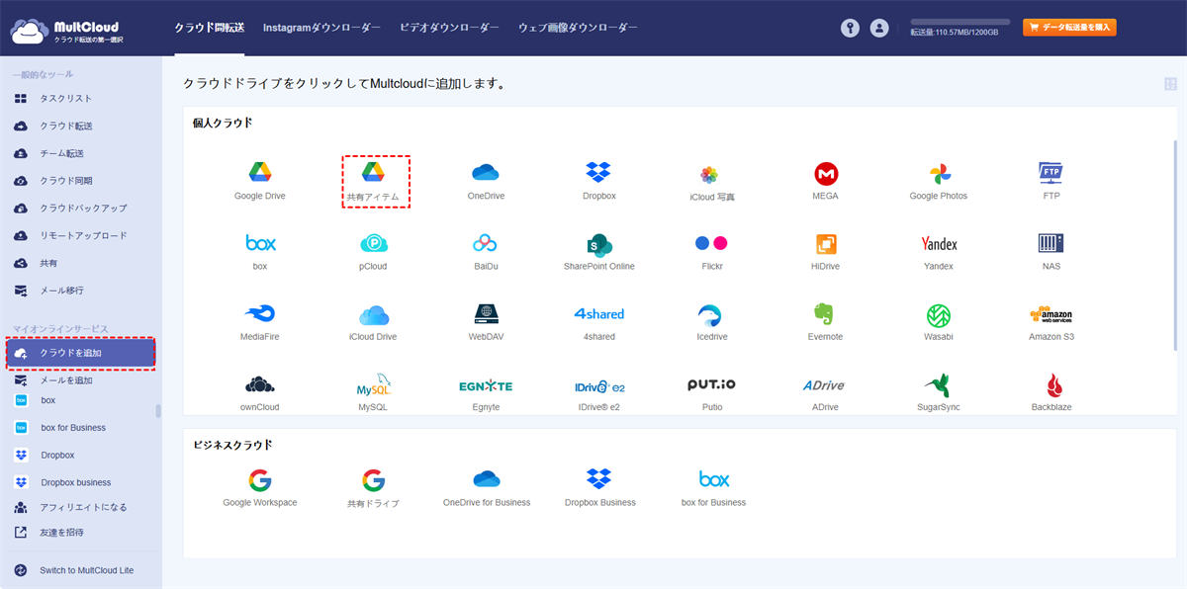Add Egnyte cloud
This screenshot has width=1187, height=589.
tap(486, 385)
